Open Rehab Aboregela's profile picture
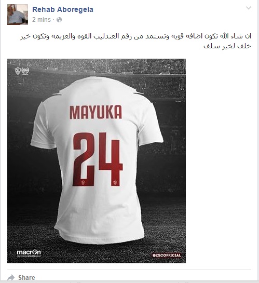 coord(18,15)
